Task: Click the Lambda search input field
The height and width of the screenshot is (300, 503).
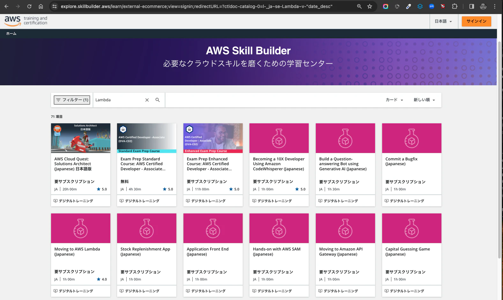Action: (119, 100)
